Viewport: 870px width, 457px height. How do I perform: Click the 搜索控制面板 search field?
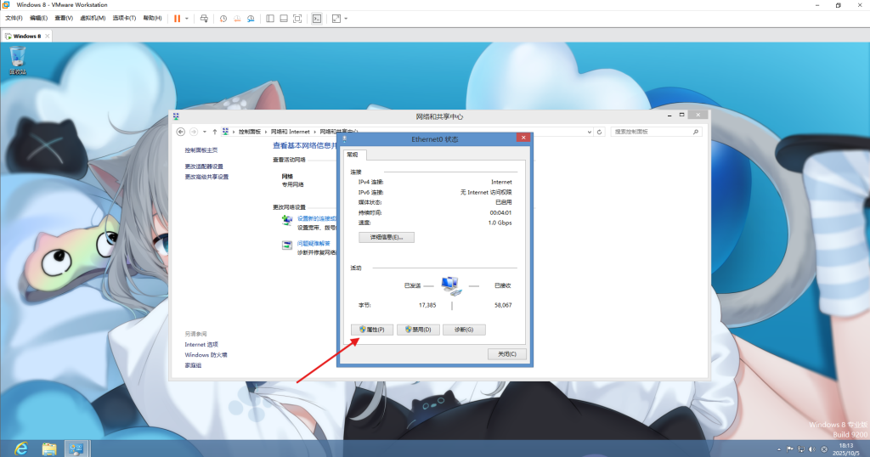(x=652, y=132)
